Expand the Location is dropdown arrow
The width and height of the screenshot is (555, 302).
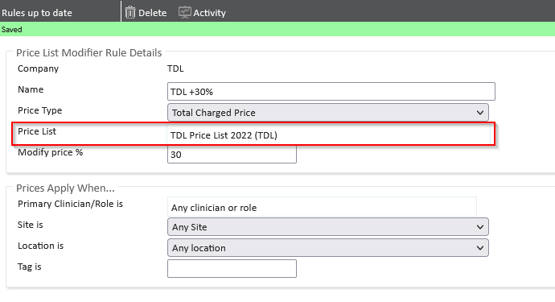tap(480, 248)
